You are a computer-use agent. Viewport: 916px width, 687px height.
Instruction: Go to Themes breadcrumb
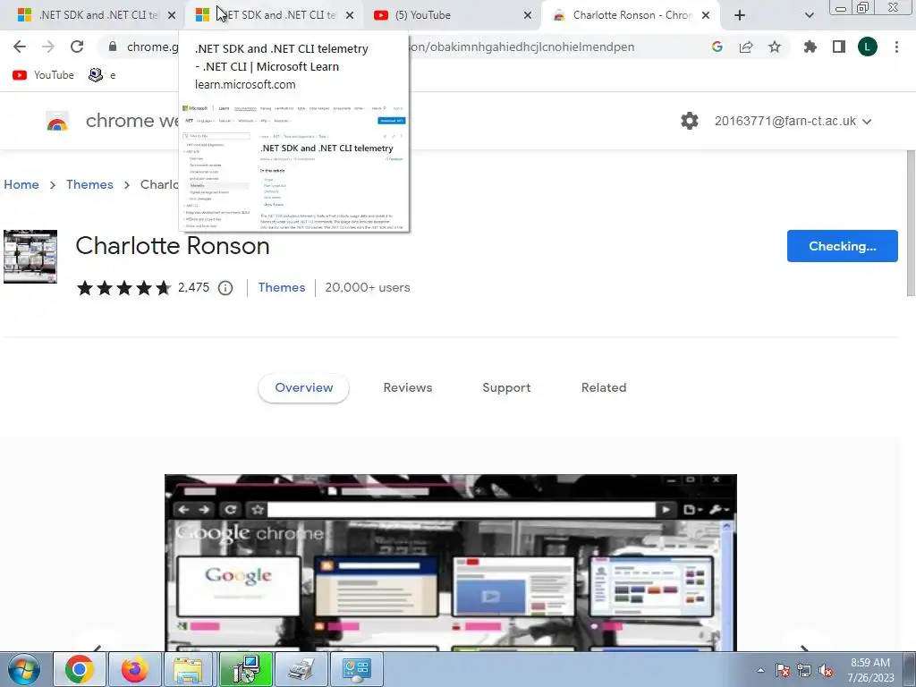[x=89, y=184]
